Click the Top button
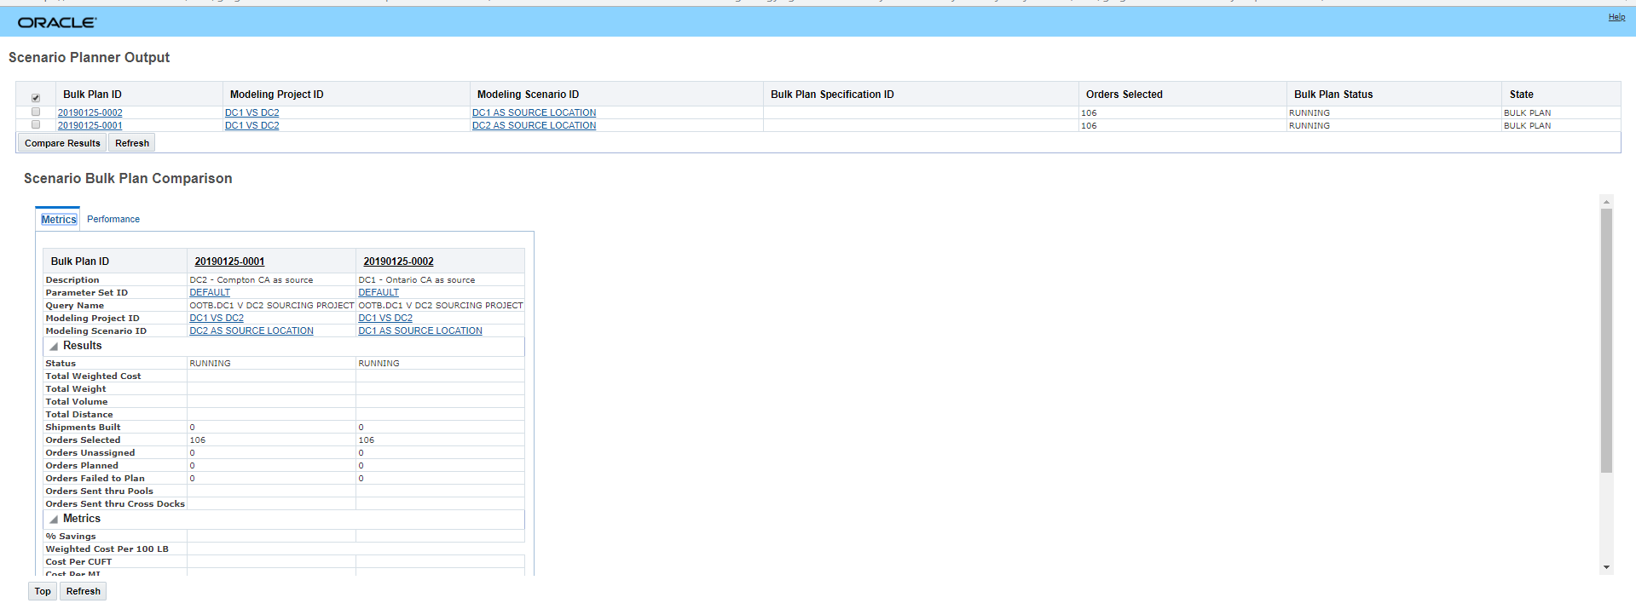The image size is (1636, 609). pyautogui.click(x=43, y=591)
